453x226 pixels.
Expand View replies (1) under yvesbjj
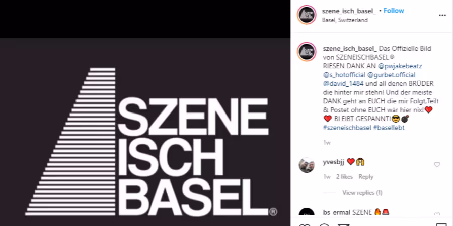tap(362, 193)
